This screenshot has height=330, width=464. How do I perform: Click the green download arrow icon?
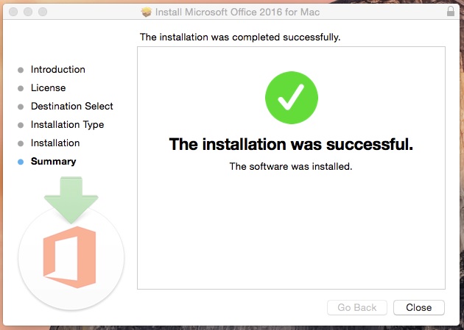[71, 200]
